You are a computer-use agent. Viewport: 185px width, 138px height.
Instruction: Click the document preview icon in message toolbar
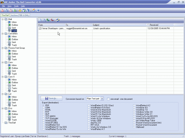(44, 20)
